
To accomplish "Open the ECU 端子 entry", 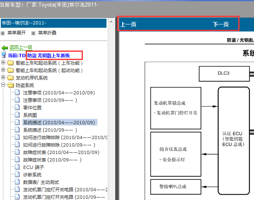I will click(34, 167).
